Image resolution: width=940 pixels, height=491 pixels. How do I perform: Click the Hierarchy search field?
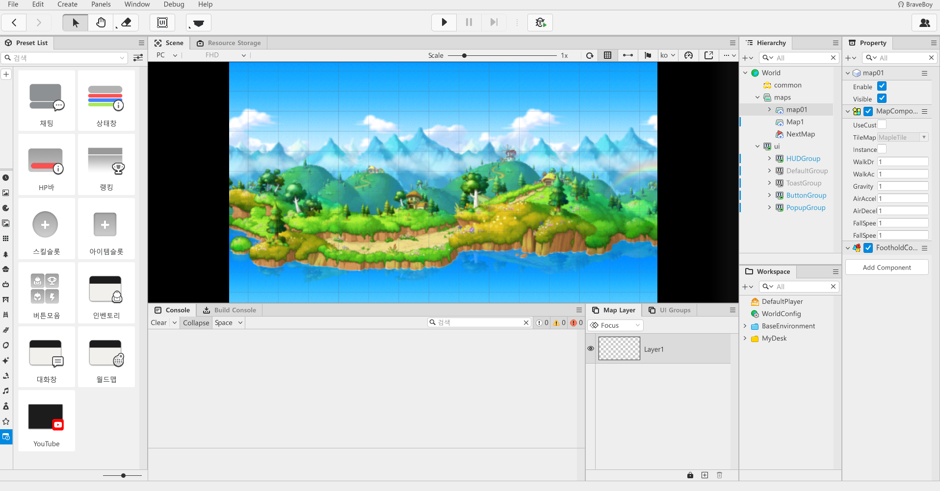pos(799,58)
